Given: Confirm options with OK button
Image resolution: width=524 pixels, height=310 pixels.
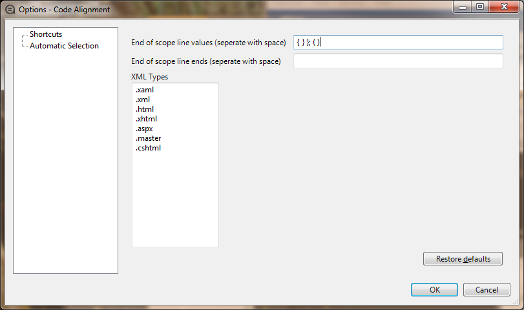Looking at the screenshot, I should click(x=434, y=289).
